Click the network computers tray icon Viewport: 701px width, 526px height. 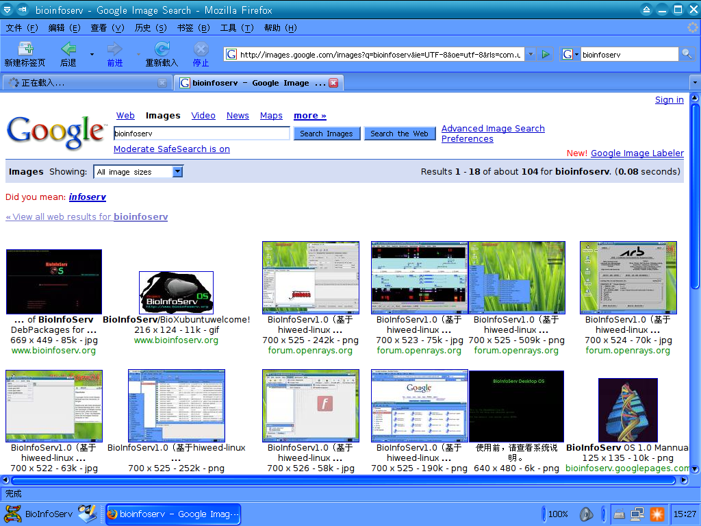click(637, 514)
